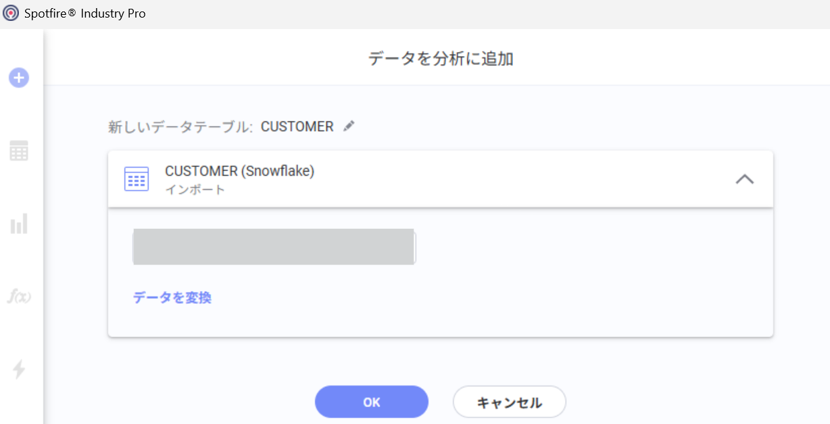
Task: Click the データを変換 link
Action: click(x=172, y=298)
